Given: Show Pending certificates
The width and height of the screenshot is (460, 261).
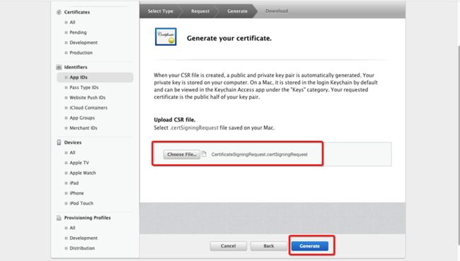Looking at the screenshot, I should tap(78, 33).
